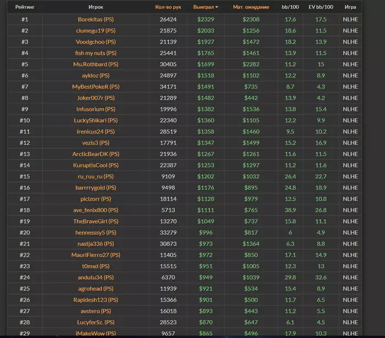The height and width of the screenshot is (338, 385).
Task: Sort by the Выиграл column header
Action: coord(206,7)
